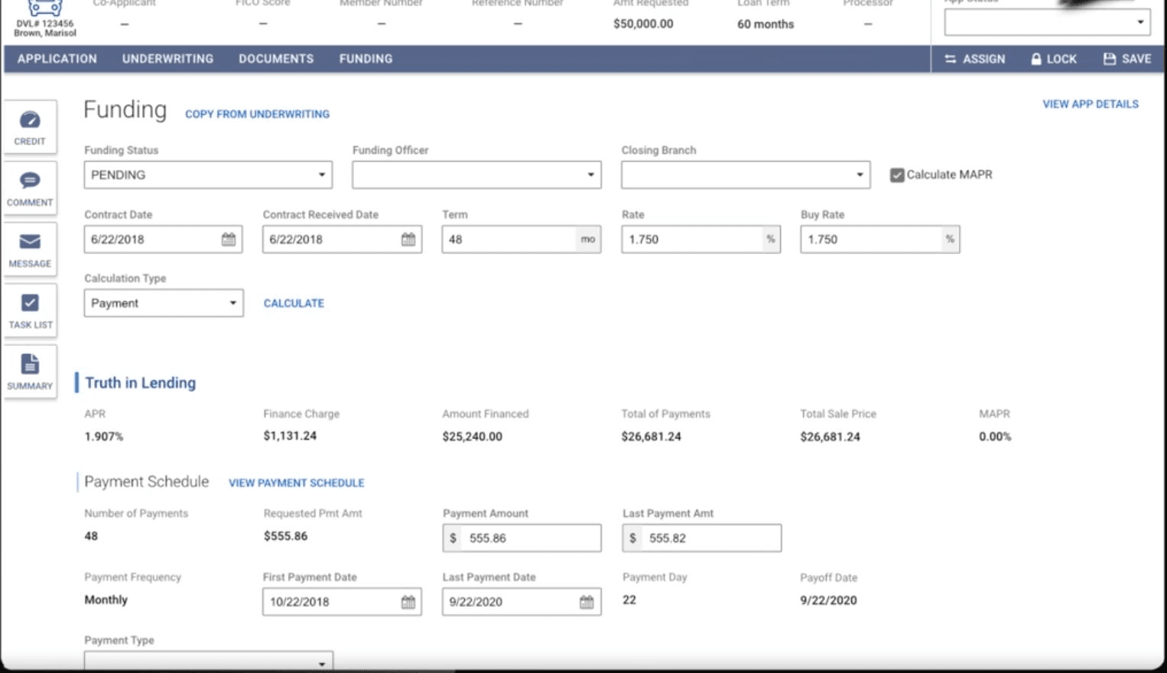The width and height of the screenshot is (1167, 673).
Task: Open the Calculation Type dropdown
Action: click(x=164, y=303)
